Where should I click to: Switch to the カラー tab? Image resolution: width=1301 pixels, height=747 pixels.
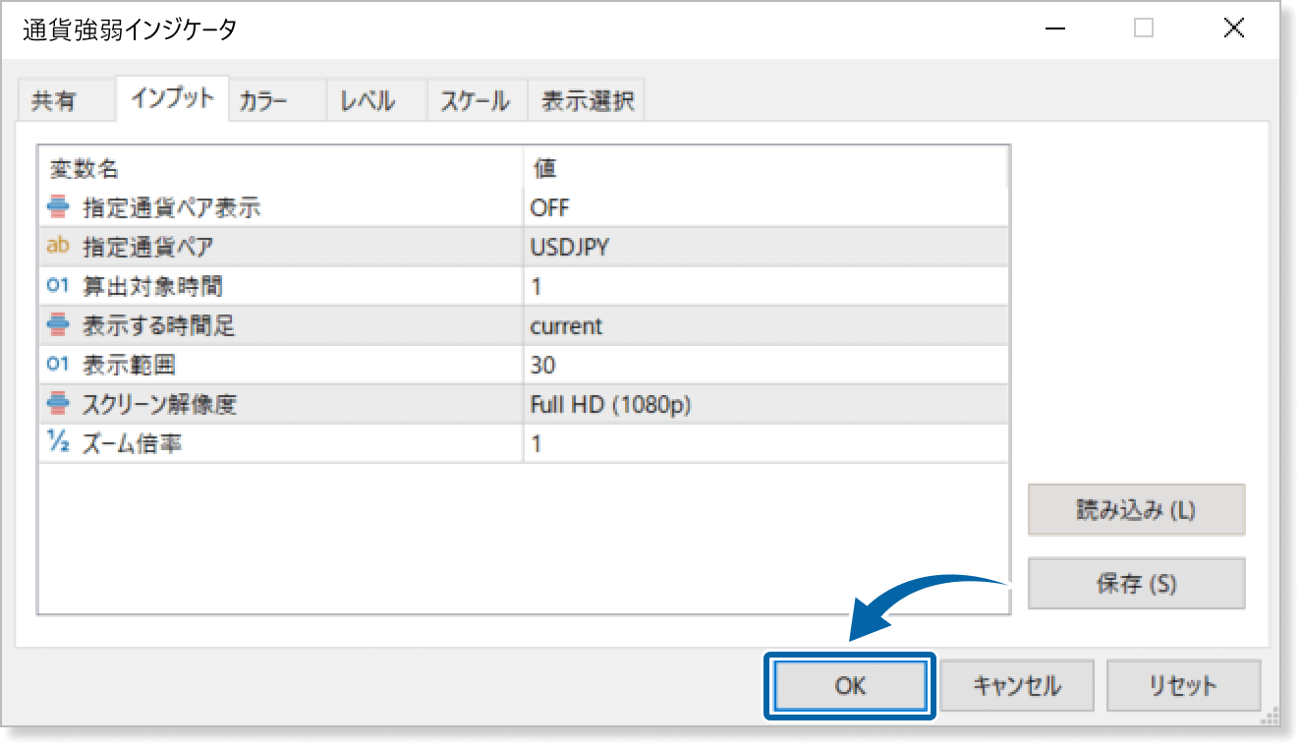point(263,101)
